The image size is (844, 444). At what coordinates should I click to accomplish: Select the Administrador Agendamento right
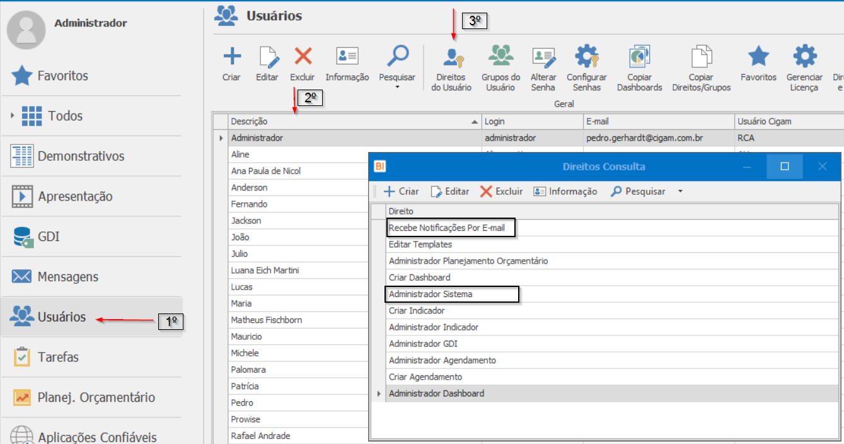pyautogui.click(x=613, y=360)
